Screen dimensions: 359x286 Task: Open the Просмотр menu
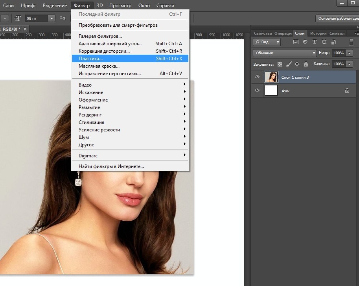coord(120,5)
